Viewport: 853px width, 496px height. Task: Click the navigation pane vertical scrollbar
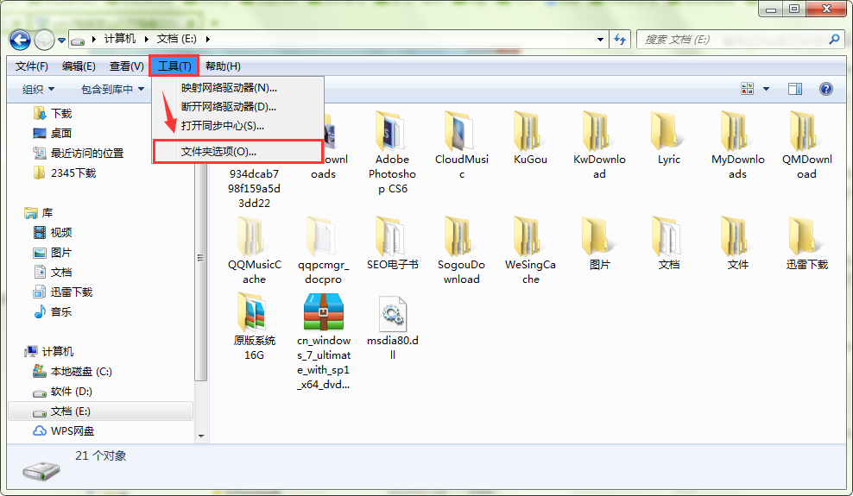(201, 259)
